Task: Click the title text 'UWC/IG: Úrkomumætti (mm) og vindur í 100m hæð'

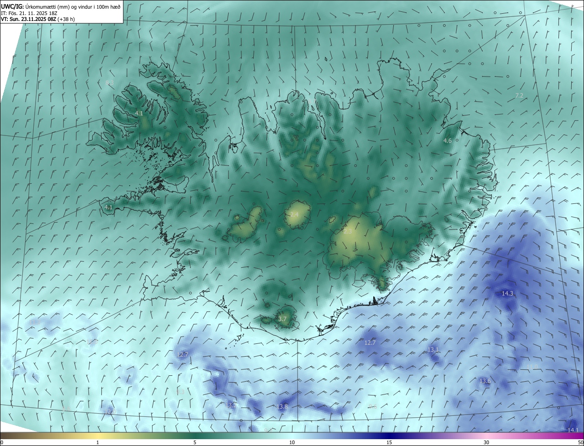Action: 61,7
